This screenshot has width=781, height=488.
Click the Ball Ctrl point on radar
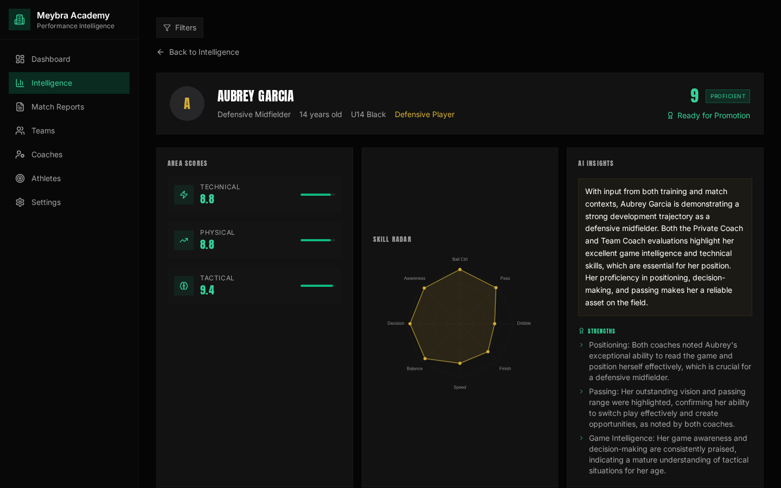pyautogui.click(x=460, y=269)
